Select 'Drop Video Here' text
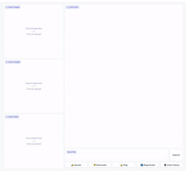The width and height of the screenshot is (186, 171). tap(34, 138)
